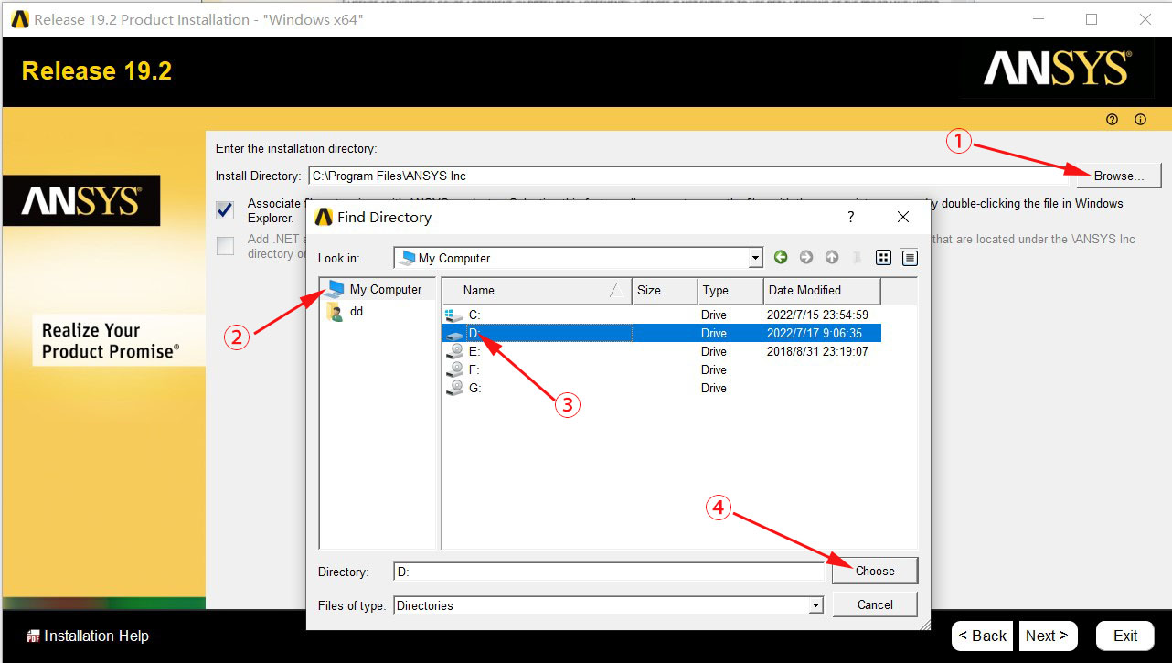Open Installation Help PDF icon
Image resolution: width=1172 pixels, height=663 pixels.
33,636
